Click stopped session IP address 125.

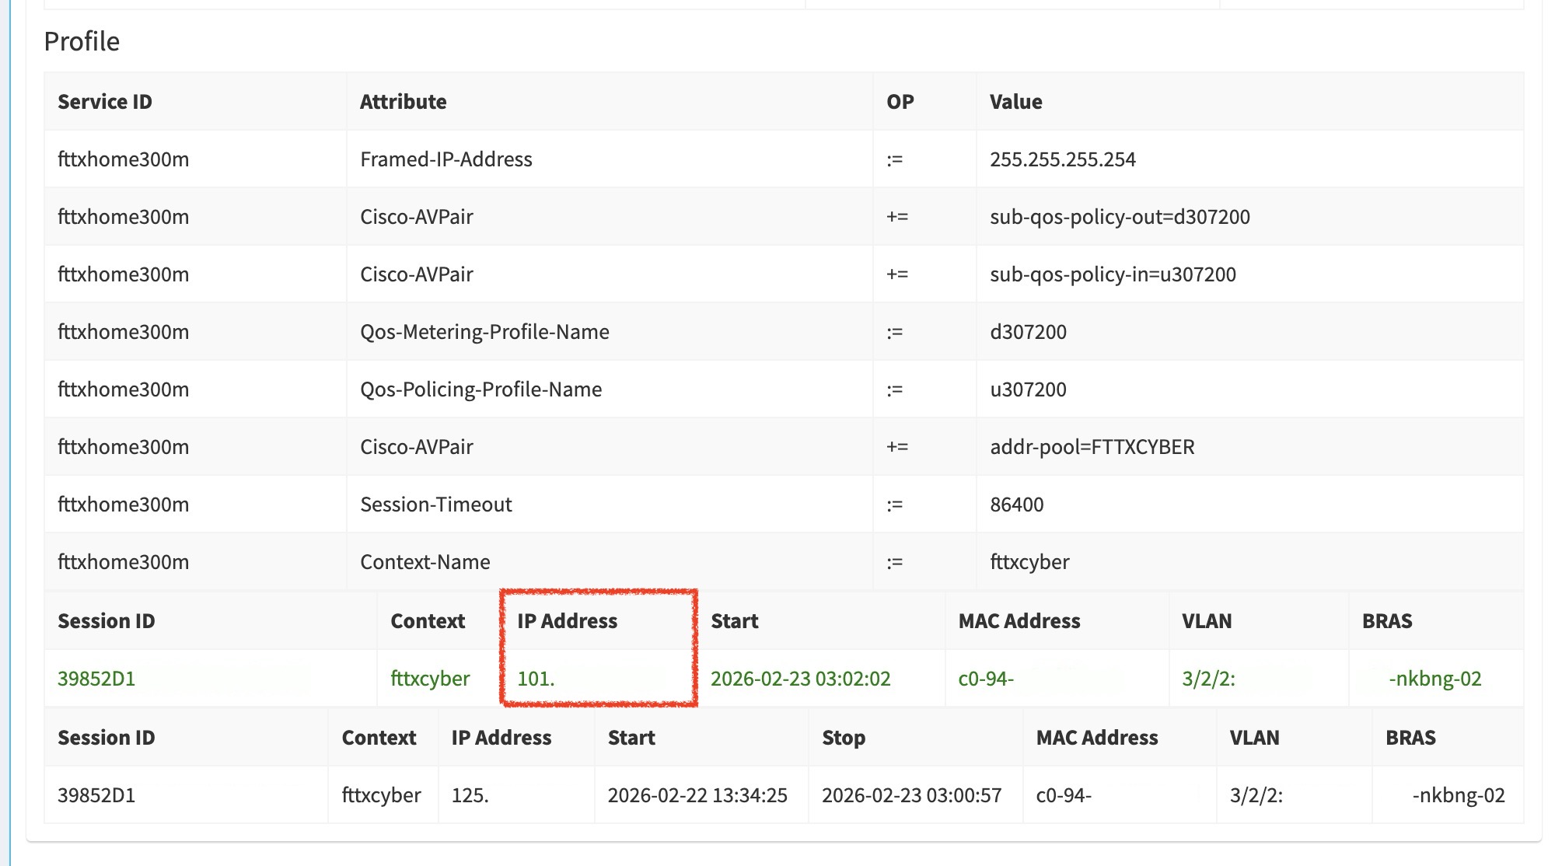(470, 794)
